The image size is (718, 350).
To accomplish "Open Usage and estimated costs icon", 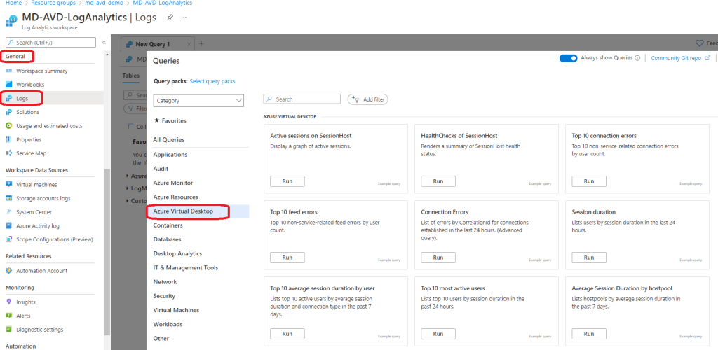I will coord(9,126).
